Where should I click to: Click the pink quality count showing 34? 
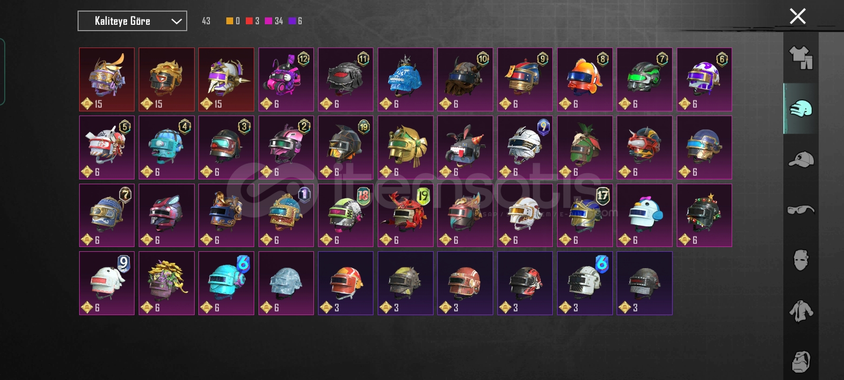[x=274, y=21]
